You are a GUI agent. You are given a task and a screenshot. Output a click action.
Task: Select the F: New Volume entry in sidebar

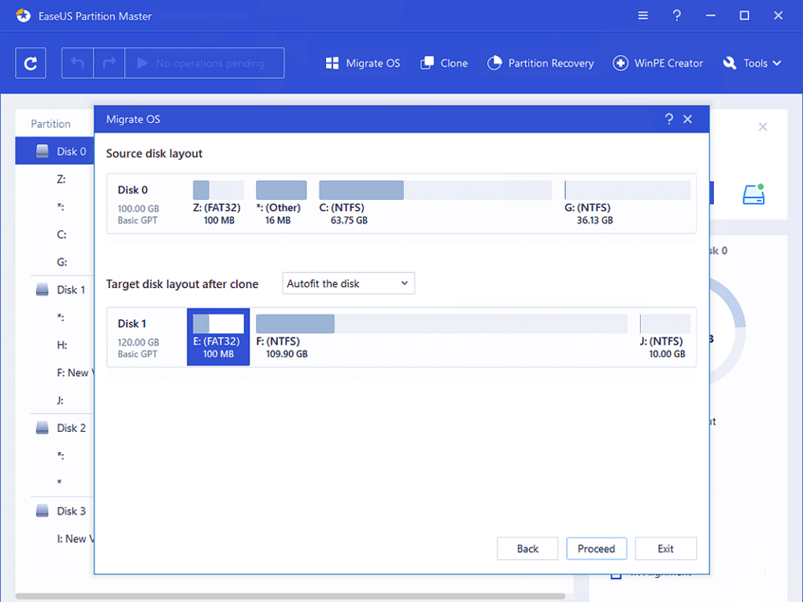(75, 373)
